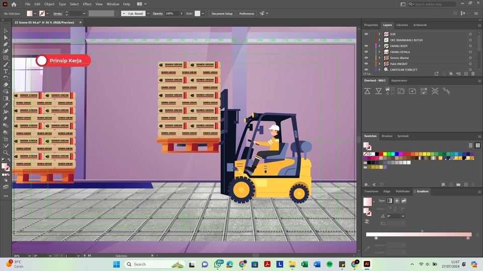This screenshot has height=271, width=483.
Task: Select the Rectangle shape tool
Action: tap(6, 58)
